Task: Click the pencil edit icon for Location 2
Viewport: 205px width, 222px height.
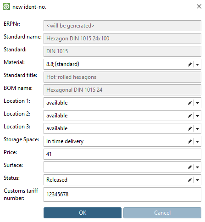Action: [x=190, y=116]
